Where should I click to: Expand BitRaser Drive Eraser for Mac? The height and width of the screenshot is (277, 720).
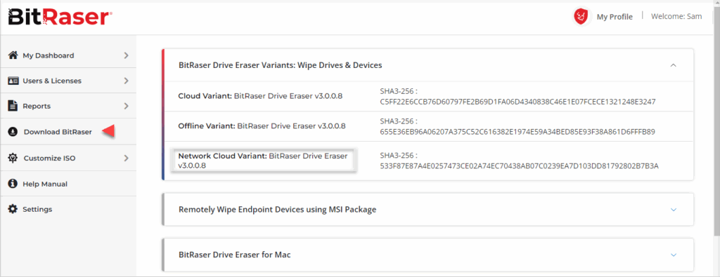673,255
